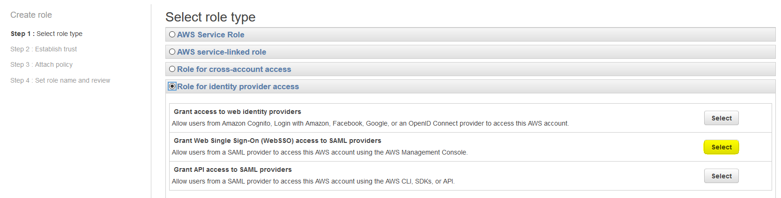Screen dimensions: 781x198
Task: Open Step 2 Establish trust
Action: tap(44, 49)
